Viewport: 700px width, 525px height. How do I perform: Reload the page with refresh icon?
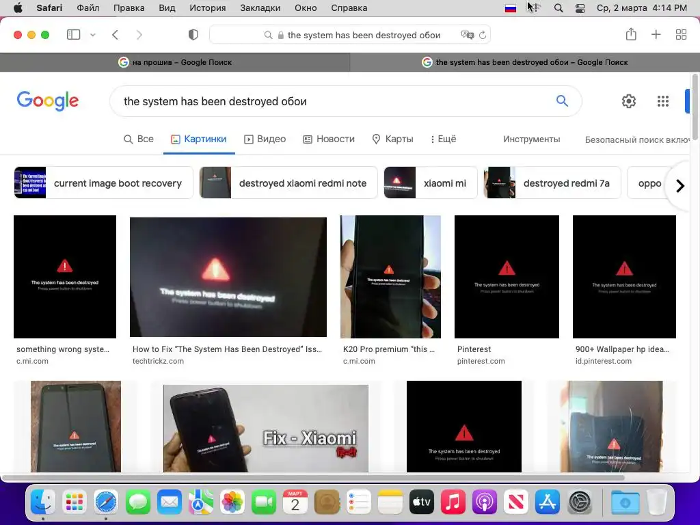[483, 35]
